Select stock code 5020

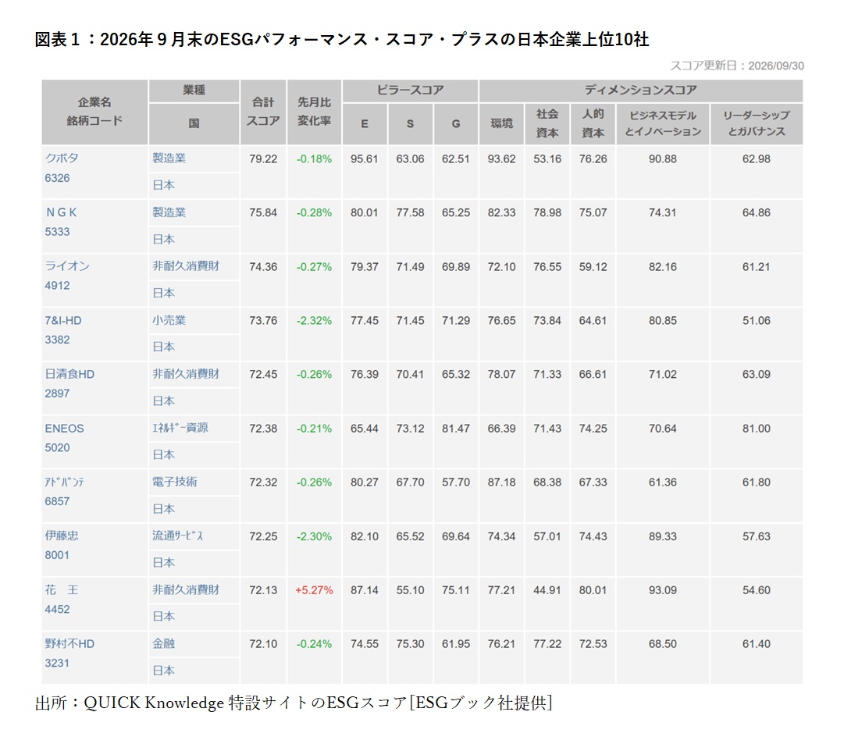57,448
